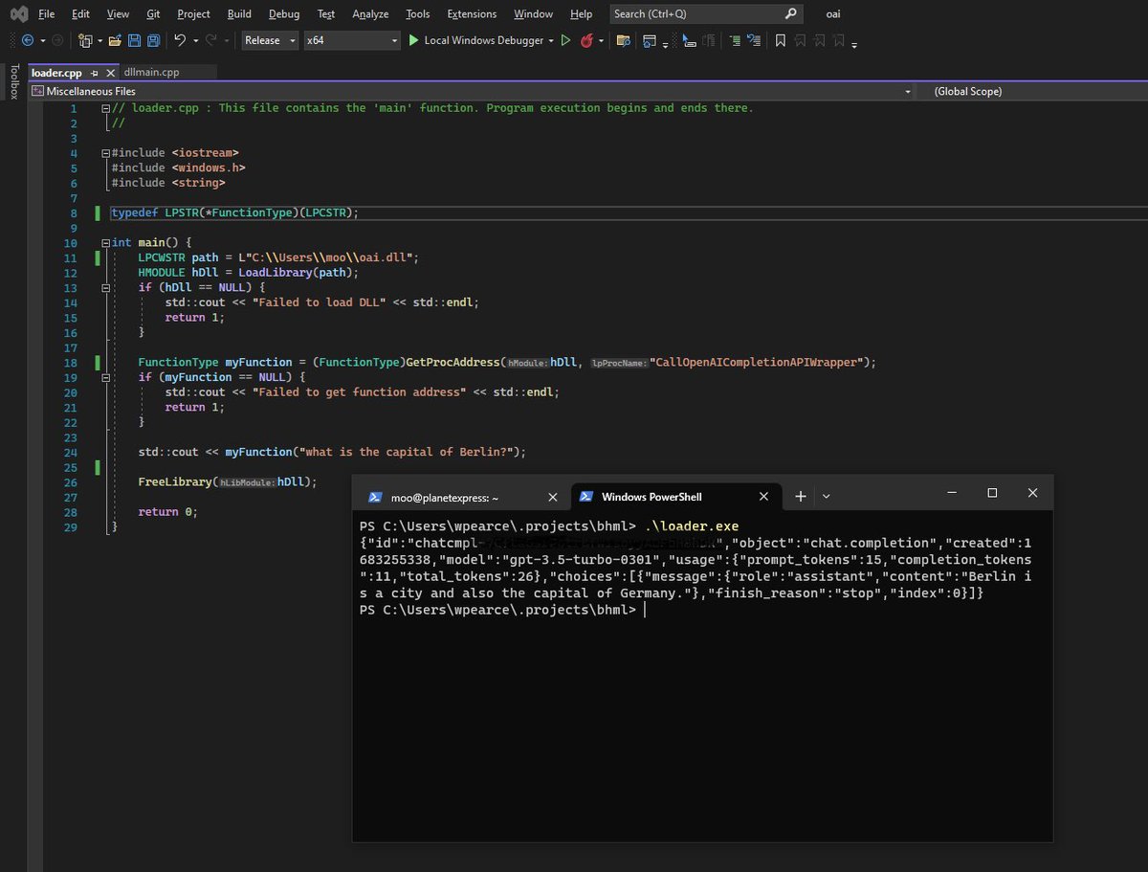Screen dimensions: 1148x872
Task: Click the search magnifier icon
Action: coord(790,13)
